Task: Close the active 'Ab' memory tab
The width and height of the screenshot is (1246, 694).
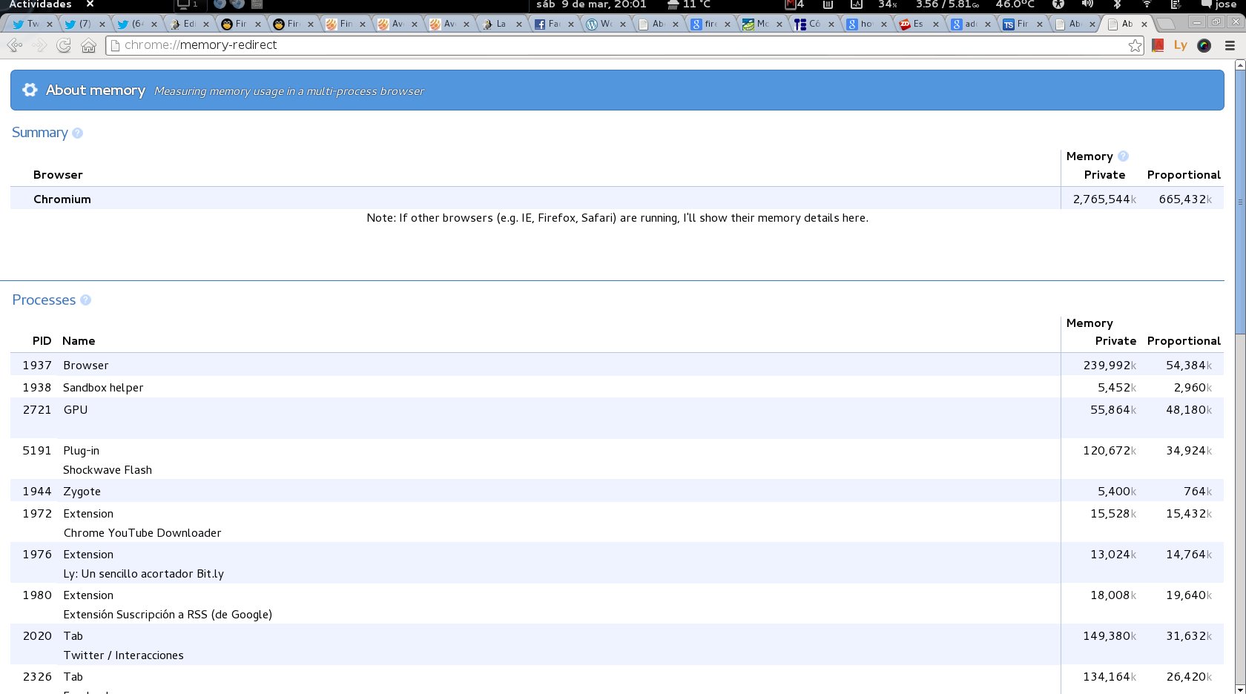Action: coord(1144,24)
